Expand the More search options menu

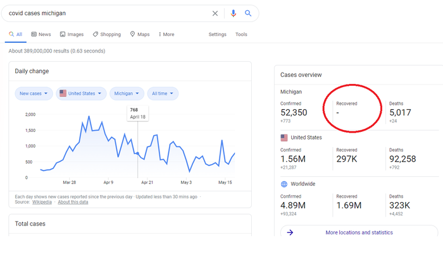point(166,35)
